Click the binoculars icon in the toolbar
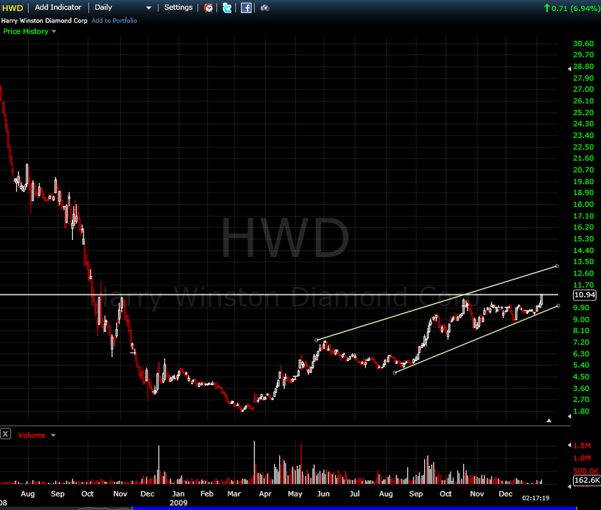 tap(265, 7)
